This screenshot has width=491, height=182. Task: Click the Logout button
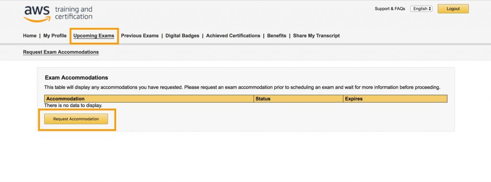[x=453, y=9]
